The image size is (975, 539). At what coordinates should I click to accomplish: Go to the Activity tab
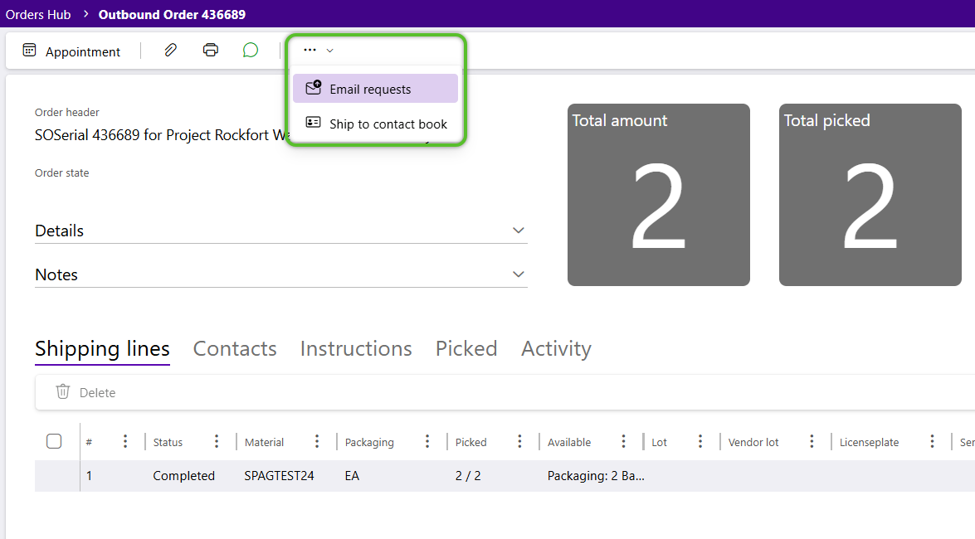click(x=556, y=349)
